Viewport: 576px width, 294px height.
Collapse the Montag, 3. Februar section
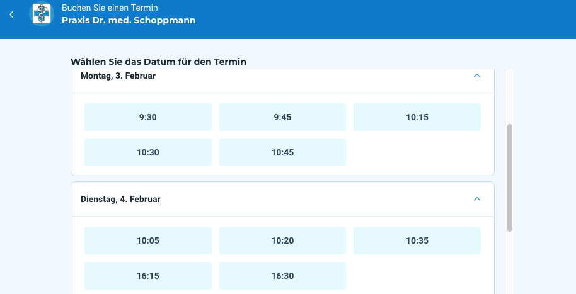(476, 76)
